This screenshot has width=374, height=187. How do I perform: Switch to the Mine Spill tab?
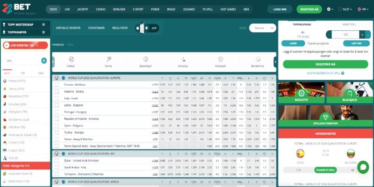point(348,23)
